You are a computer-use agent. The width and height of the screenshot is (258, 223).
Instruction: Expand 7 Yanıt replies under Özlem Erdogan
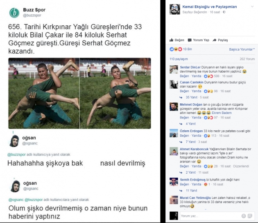191,142
